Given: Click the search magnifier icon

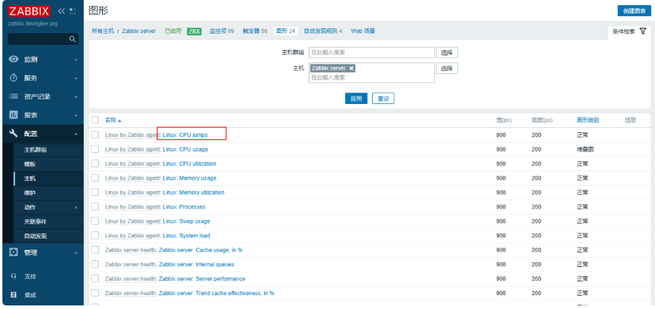Looking at the screenshot, I should (72, 39).
